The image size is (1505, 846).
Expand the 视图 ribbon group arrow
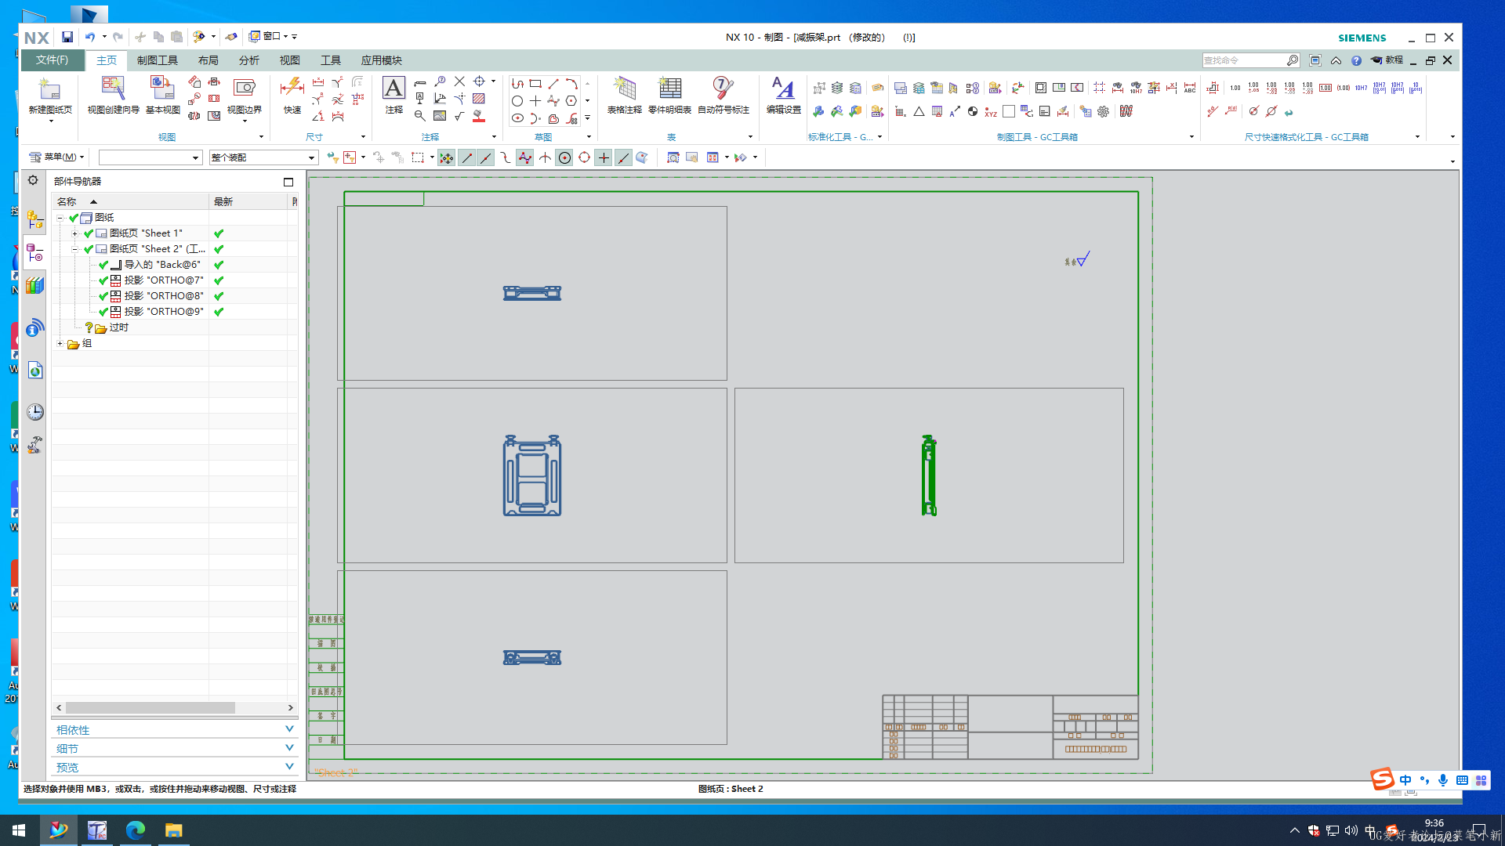261,137
